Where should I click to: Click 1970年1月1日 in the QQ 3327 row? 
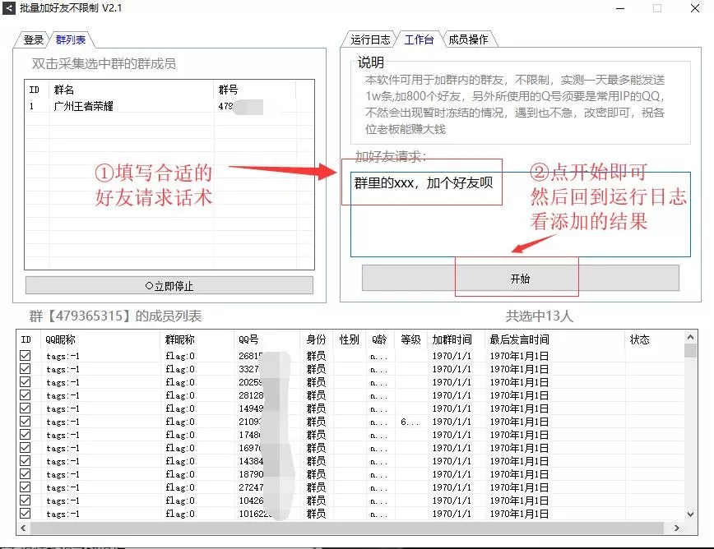(x=519, y=369)
